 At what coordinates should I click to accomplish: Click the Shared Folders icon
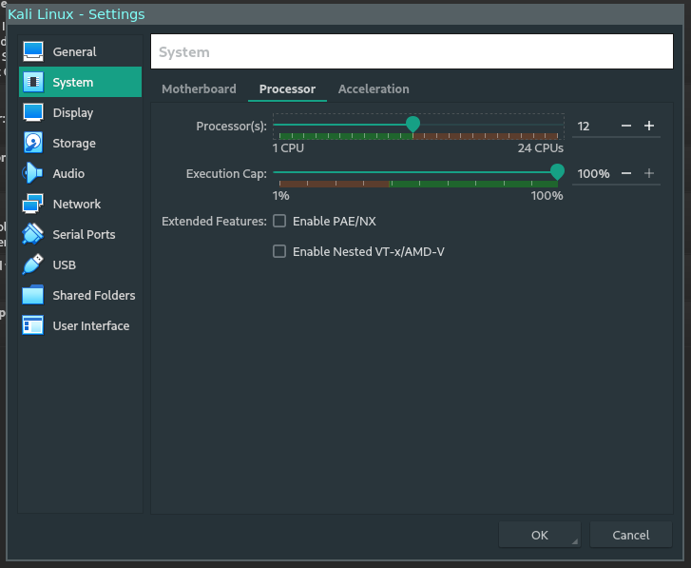[33, 295]
